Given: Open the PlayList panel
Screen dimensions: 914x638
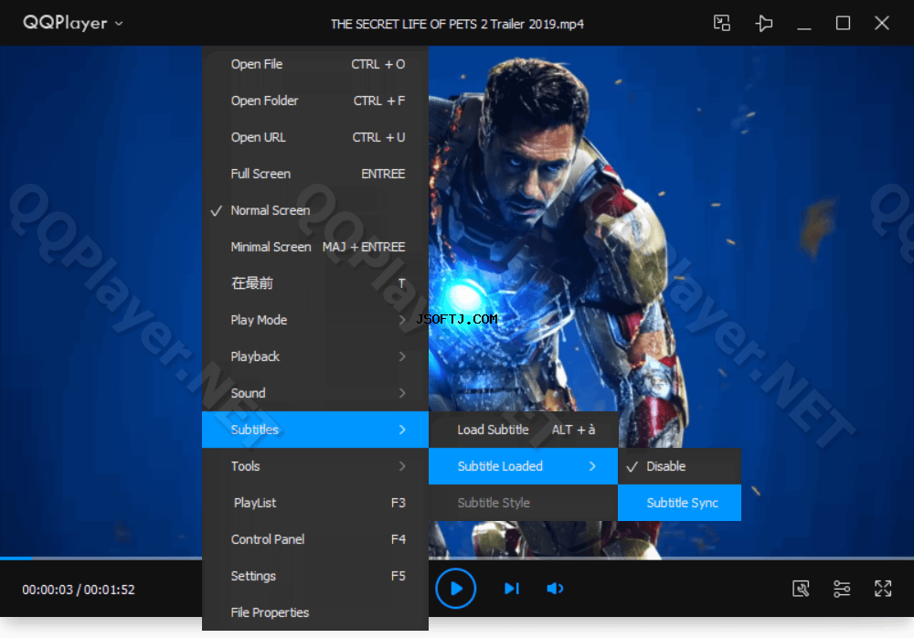Looking at the screenshot, I should coord(315,503).
